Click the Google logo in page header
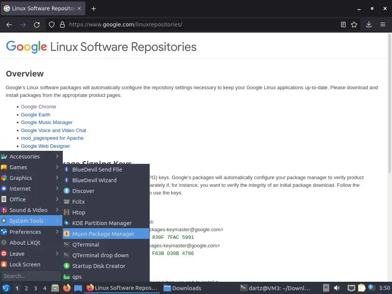This screenshot has height=294, width=392. point(26,47)
